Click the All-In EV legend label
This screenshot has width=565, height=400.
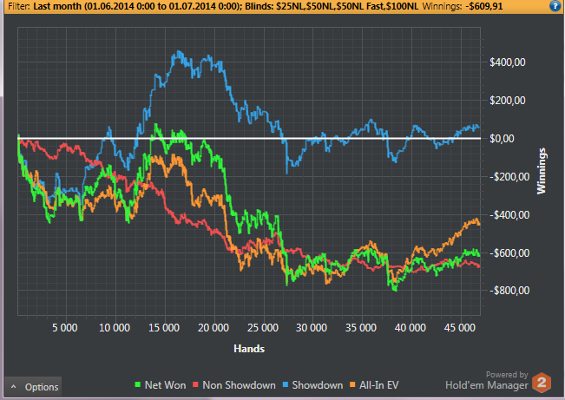click(x=379, y=385)
